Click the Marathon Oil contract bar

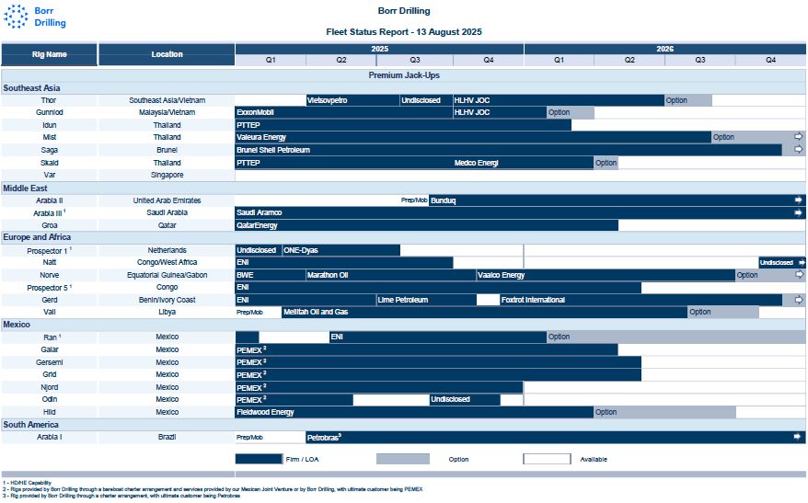(391, 275)
